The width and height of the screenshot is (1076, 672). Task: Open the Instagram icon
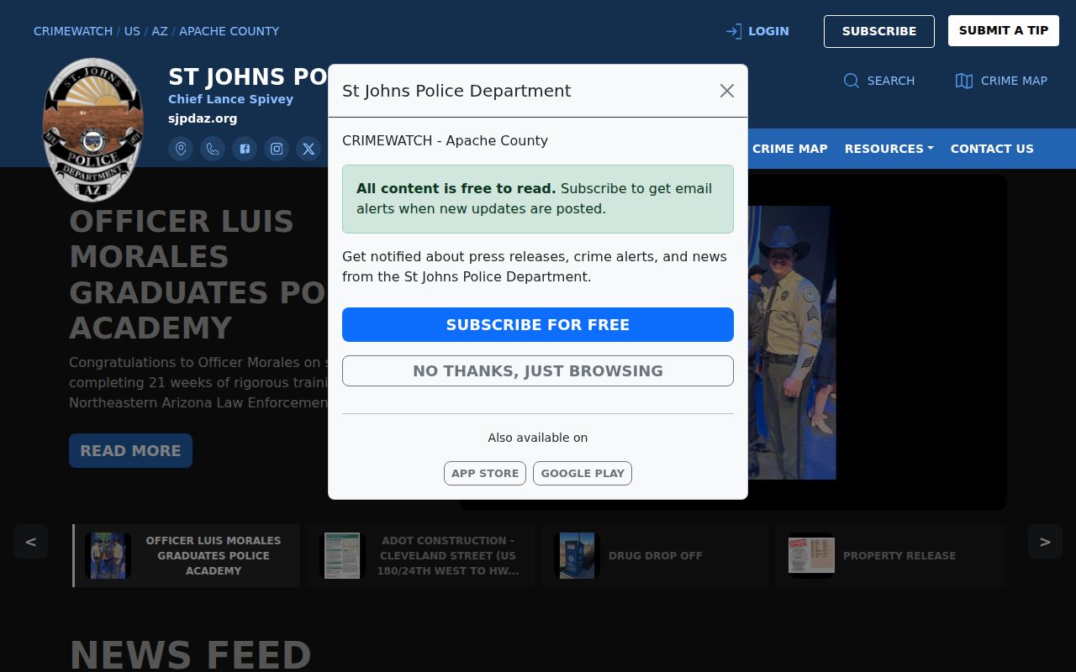[277, 149]
